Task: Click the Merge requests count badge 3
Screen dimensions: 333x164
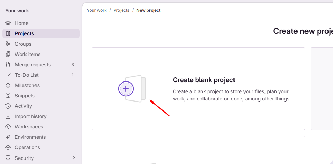Action: (x=73, y=65)
